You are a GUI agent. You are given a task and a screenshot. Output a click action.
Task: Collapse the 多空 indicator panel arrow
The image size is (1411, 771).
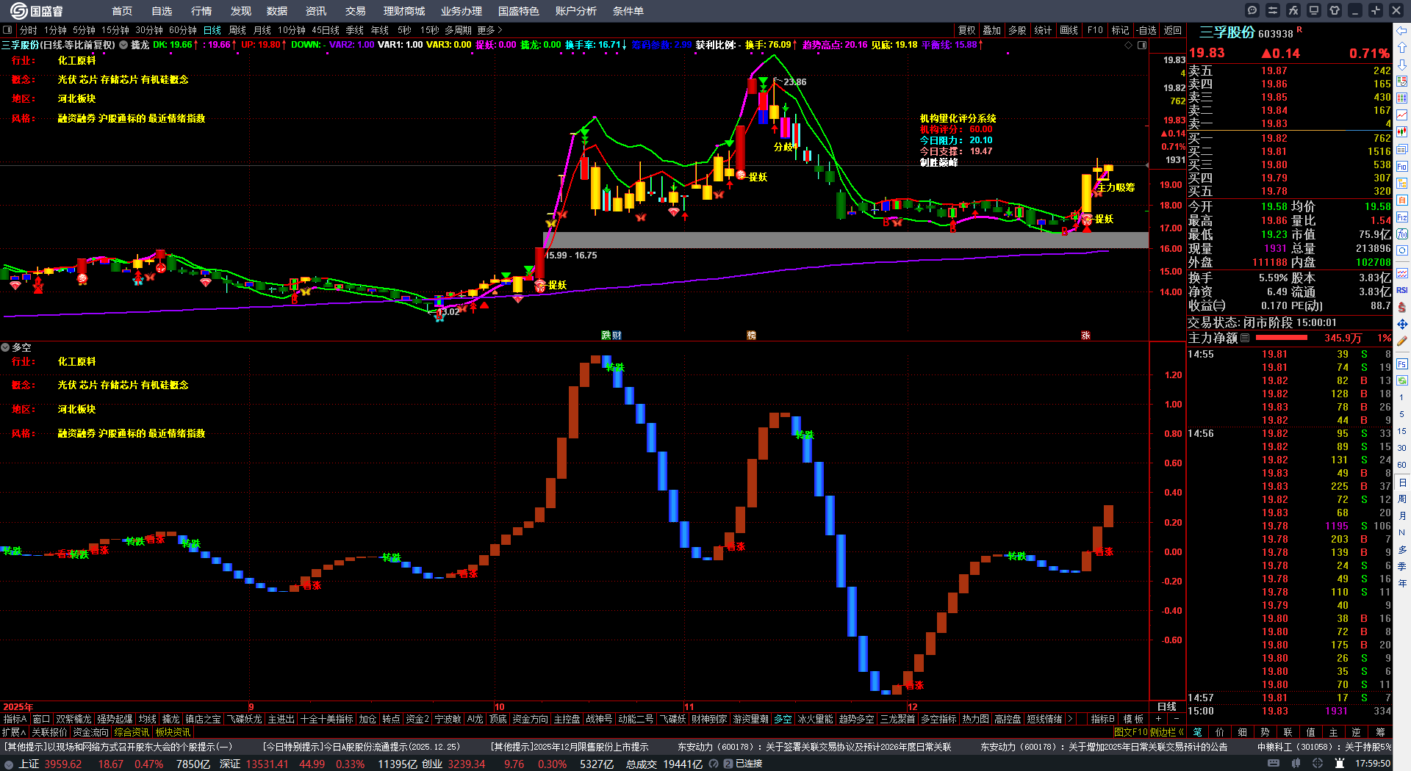coord(5,347)
